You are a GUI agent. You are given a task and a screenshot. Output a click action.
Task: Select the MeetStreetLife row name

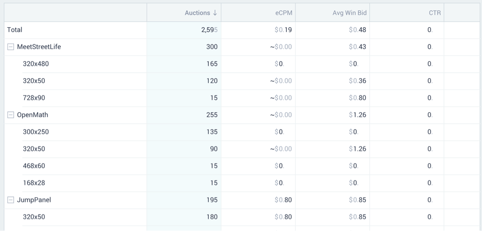[39, 47]
